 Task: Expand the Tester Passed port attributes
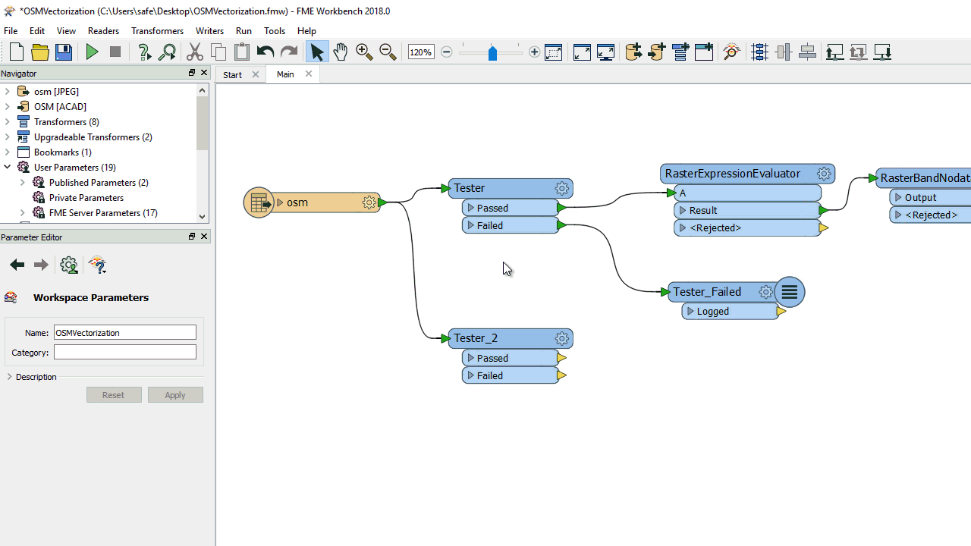point(471,208)
